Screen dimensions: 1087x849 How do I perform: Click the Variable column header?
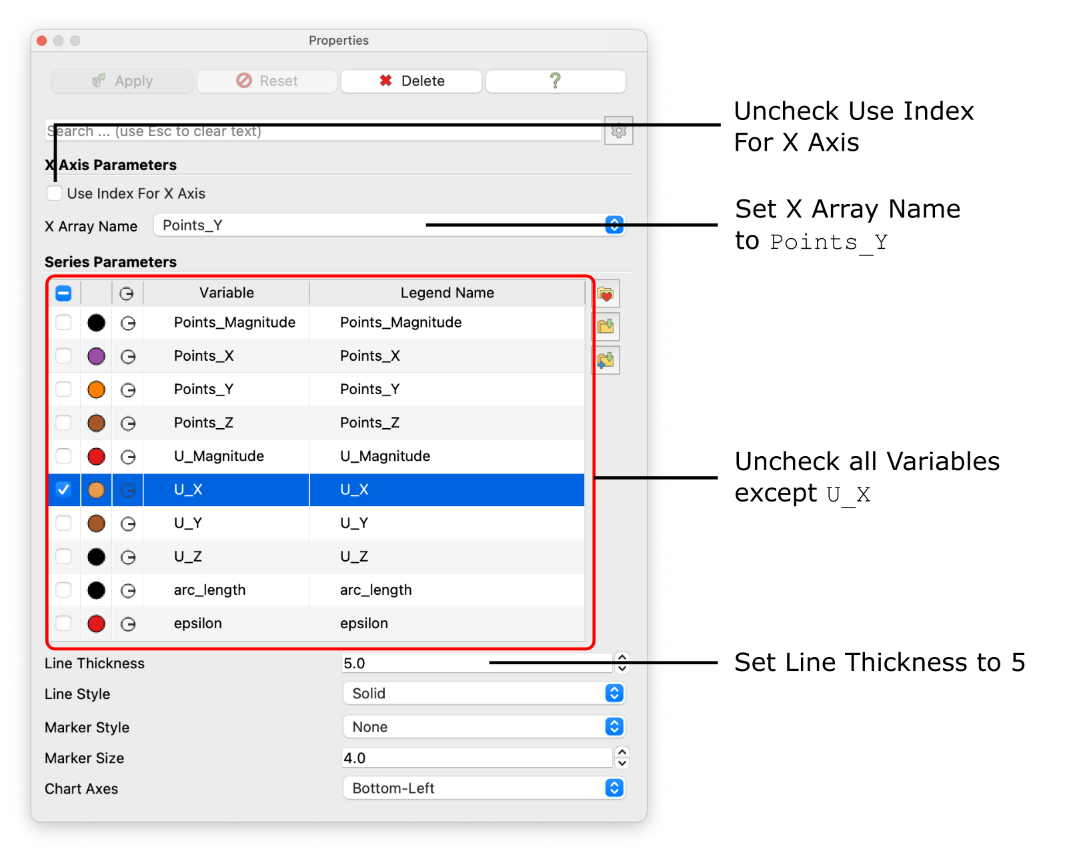226,292
